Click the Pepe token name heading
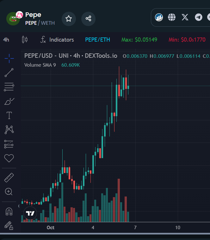The height and width of the screenshot is (240, 210). [33, 15]
